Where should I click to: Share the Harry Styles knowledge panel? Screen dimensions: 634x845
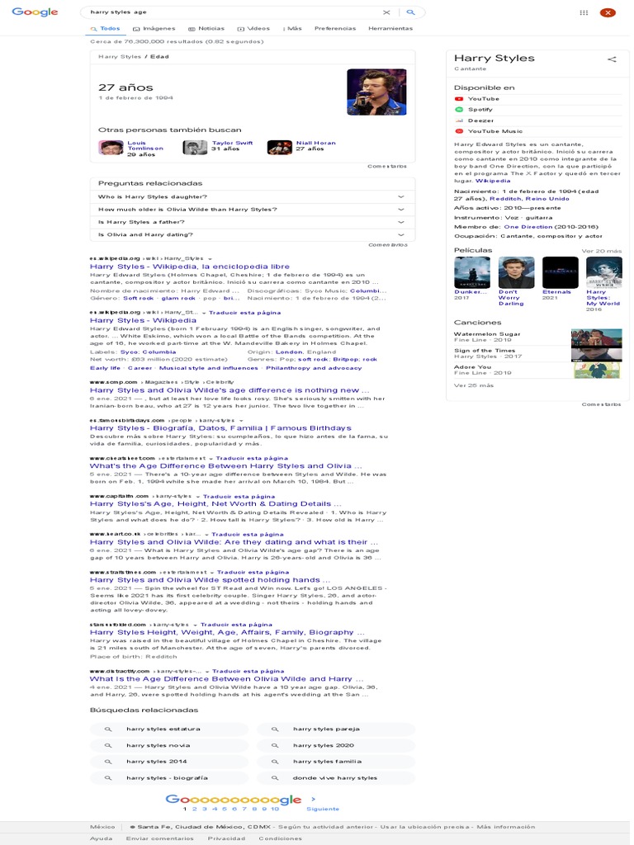pyautogui.click(x=612, y=59)
